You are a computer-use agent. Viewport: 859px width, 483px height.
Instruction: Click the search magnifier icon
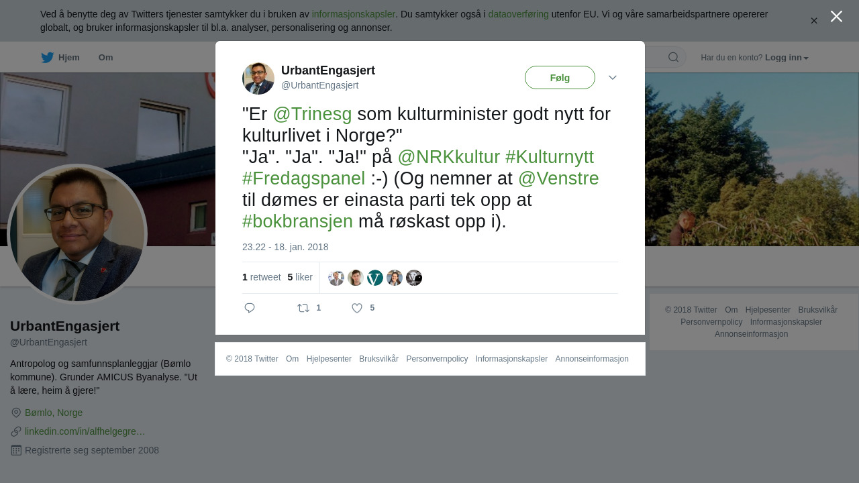[673, 57]
